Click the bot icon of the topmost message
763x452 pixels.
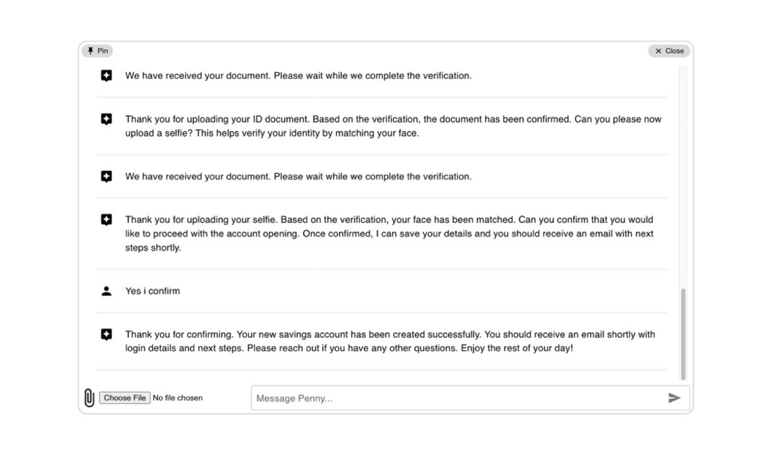point(106,76)
